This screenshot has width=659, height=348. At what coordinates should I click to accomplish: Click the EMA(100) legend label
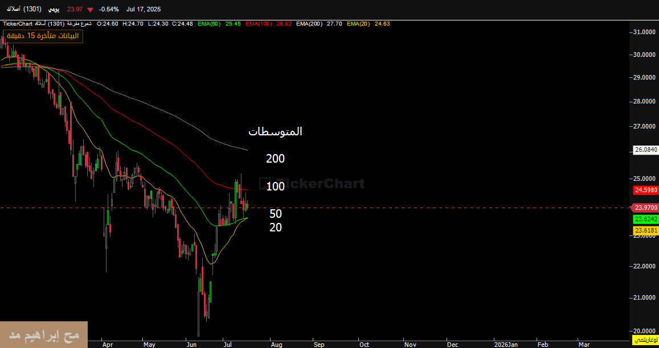pyautogui.click(x=259, y=24)
